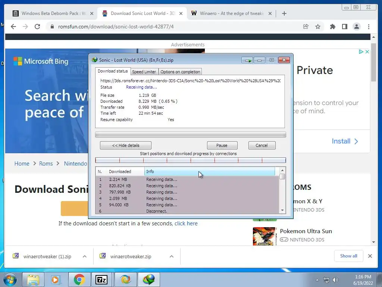Screen dimensions: 382x287
Task: Open Windows Media Player from the taskbar
Action: [56, 280]
